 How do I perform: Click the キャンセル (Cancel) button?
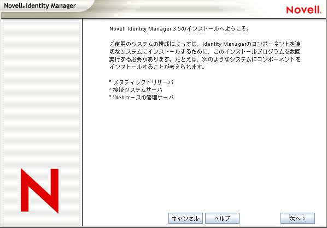click(x=185, y=218)
